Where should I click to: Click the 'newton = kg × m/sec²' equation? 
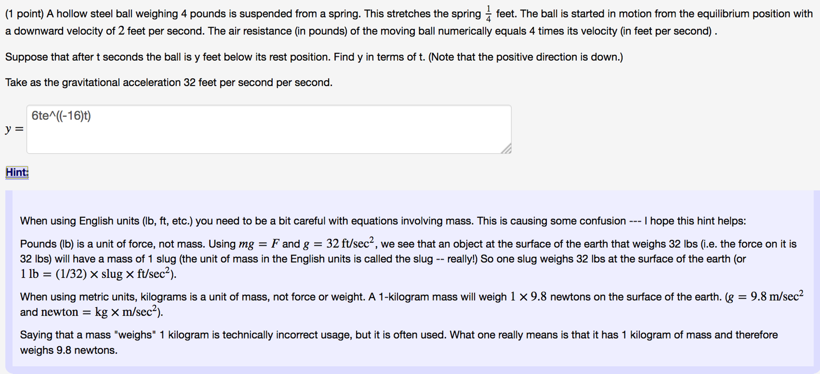[x=102, y=312]
